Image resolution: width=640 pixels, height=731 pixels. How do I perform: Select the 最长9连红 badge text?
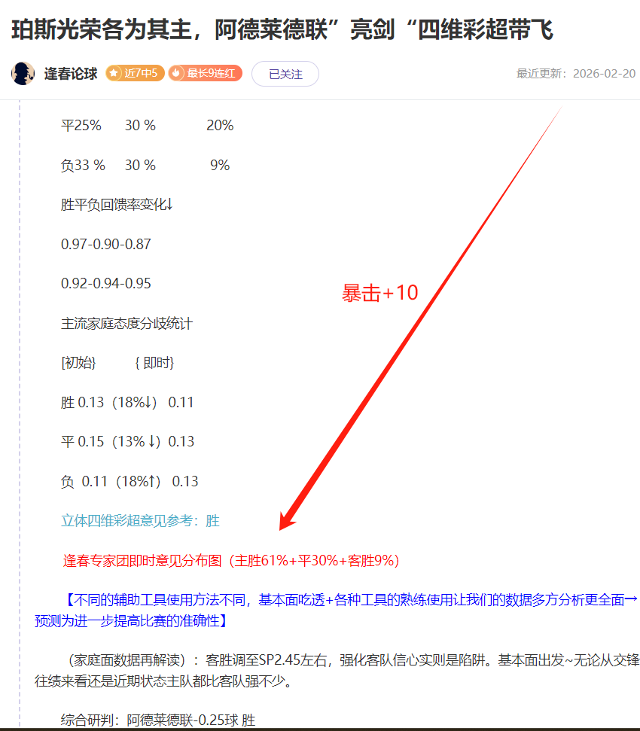pyautogui.click(x=211, y=74)
